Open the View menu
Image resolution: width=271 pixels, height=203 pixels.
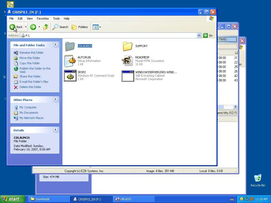30,19
